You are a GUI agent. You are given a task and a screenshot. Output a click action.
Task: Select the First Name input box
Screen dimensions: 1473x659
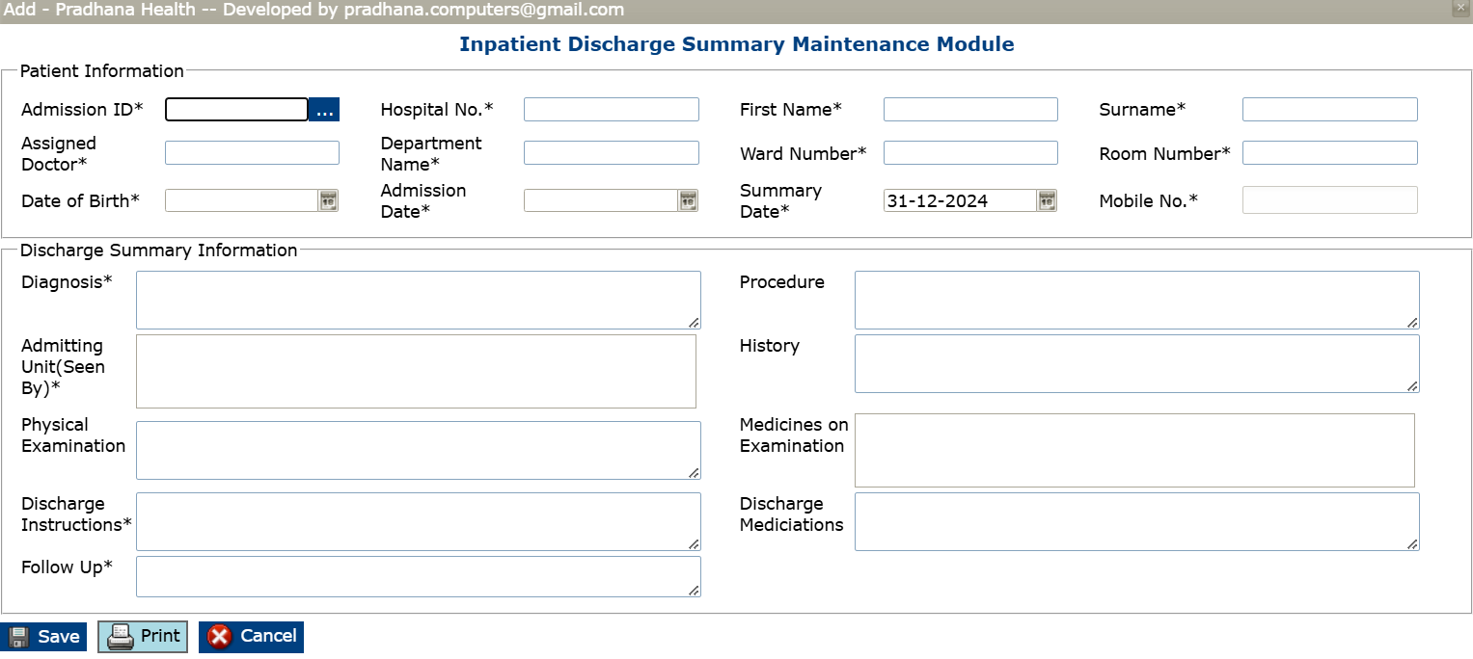tap(970, 110)
